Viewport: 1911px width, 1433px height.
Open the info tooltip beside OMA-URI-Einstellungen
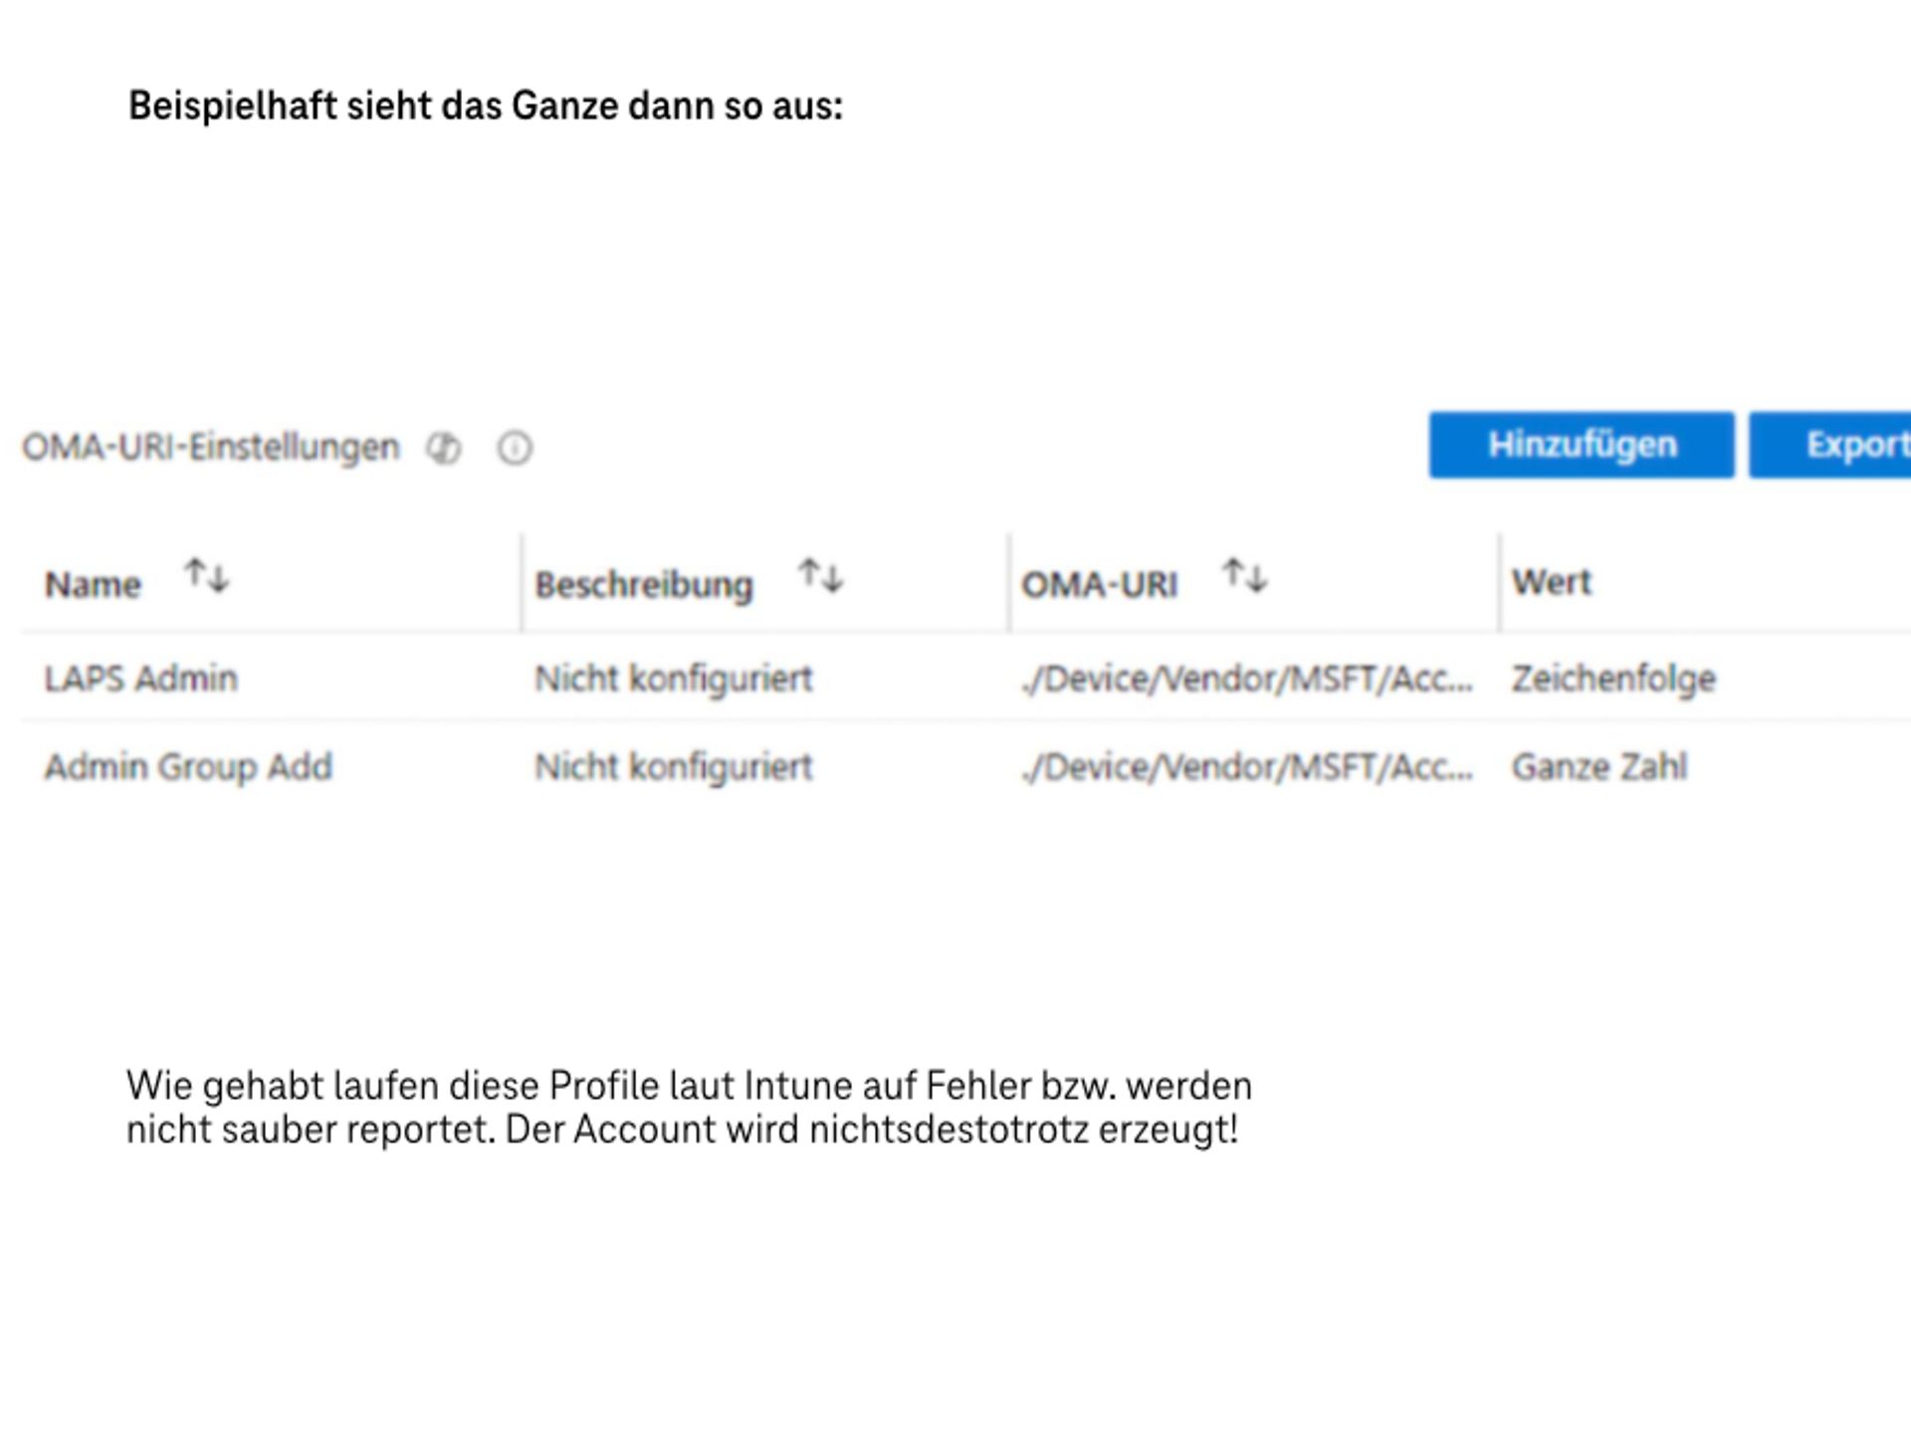[x=514, y=448]
